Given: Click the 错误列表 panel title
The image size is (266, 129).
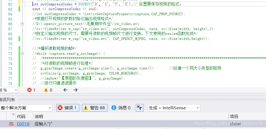Looking at the screenshot, I should (x=7, y=99).
